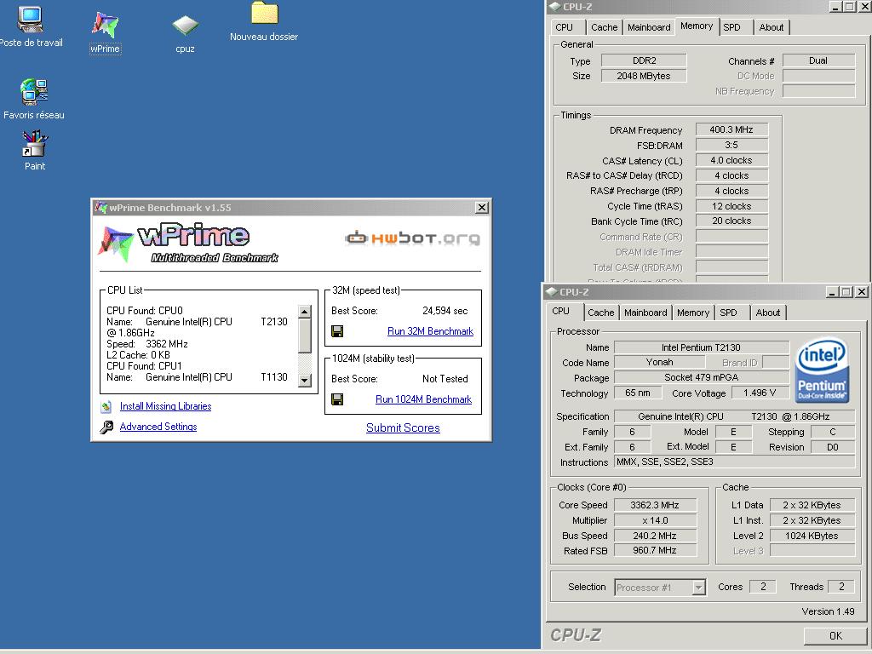Click OK button in CPU-Z
872x654 pixels.
(835, 635)
